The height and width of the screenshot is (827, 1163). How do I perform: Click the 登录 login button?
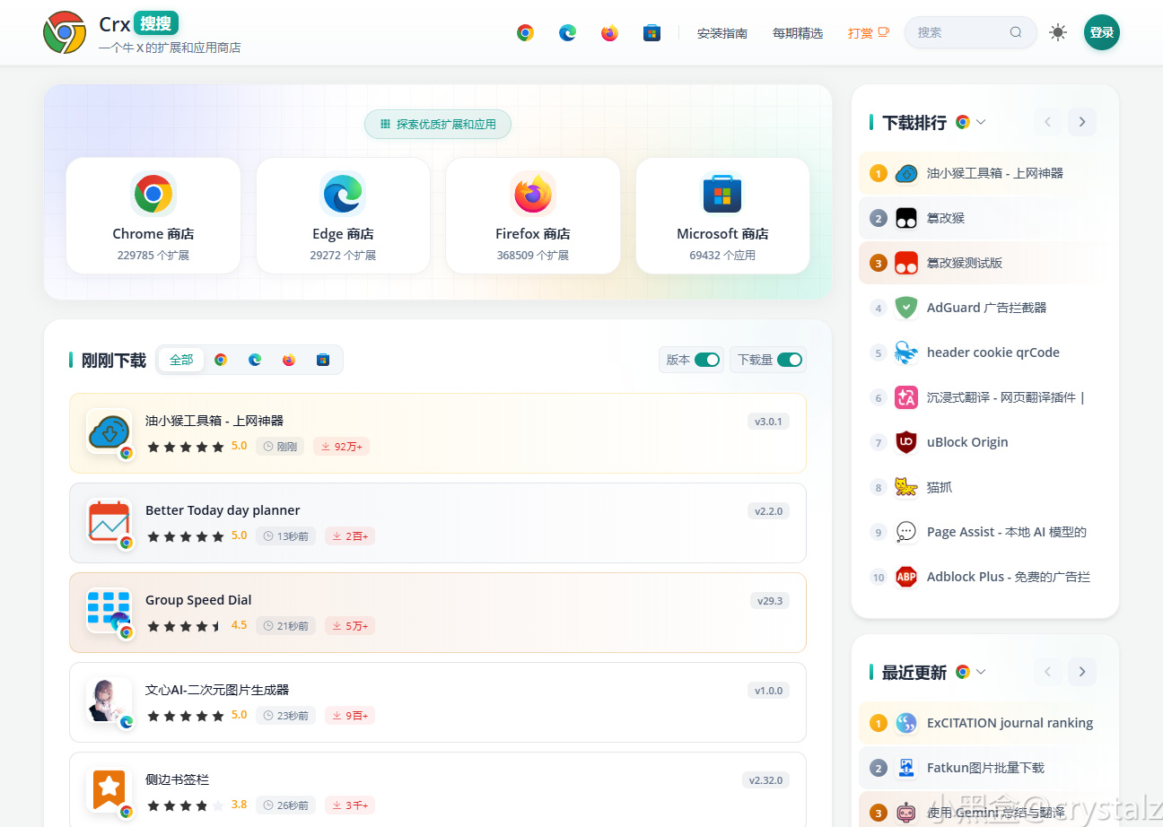pos(1102,32)
